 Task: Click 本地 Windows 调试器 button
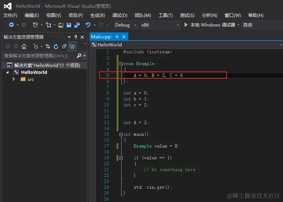213,25
